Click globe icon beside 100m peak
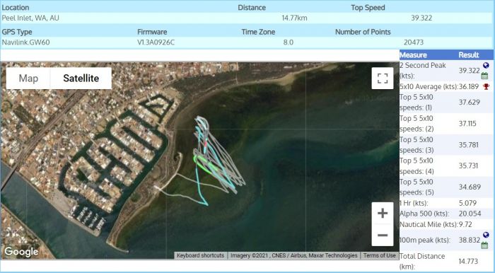 (486, 235)
